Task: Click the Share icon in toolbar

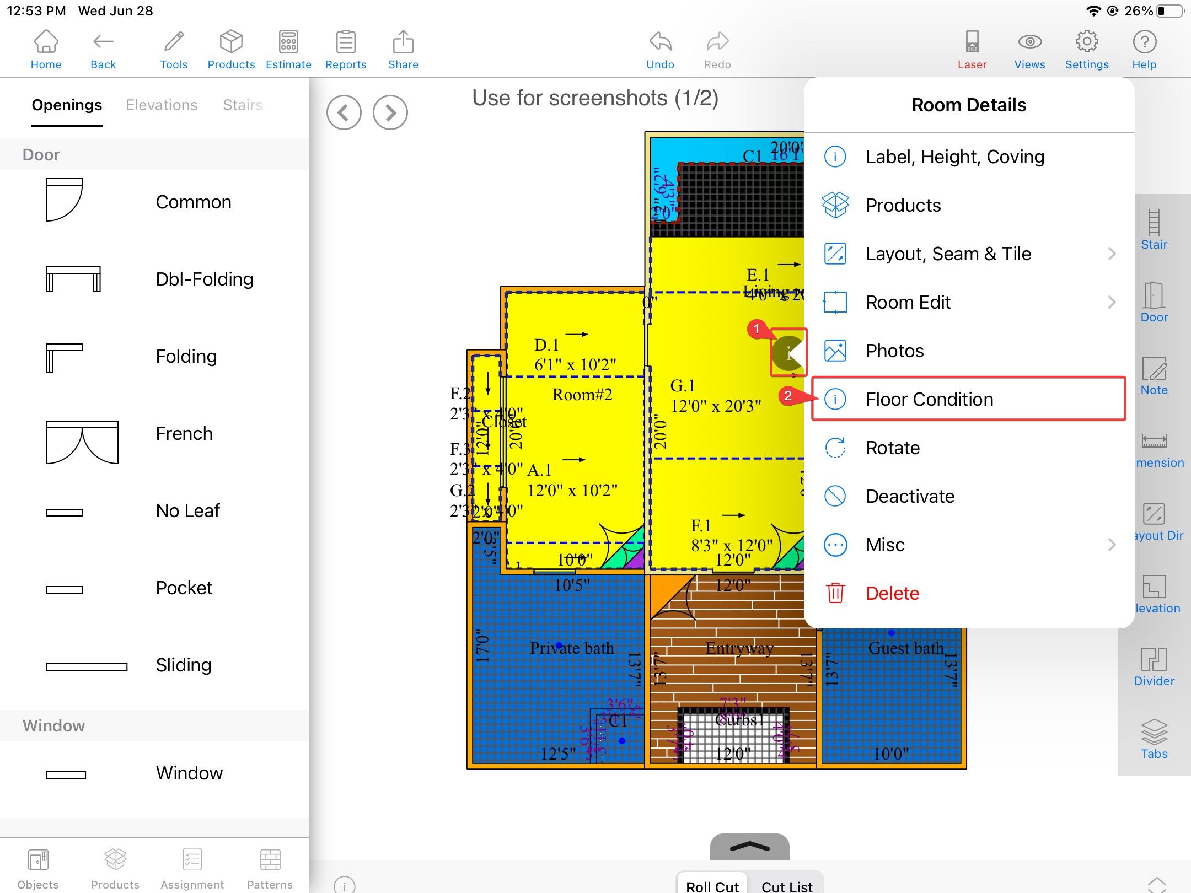Action: (403, 50)
